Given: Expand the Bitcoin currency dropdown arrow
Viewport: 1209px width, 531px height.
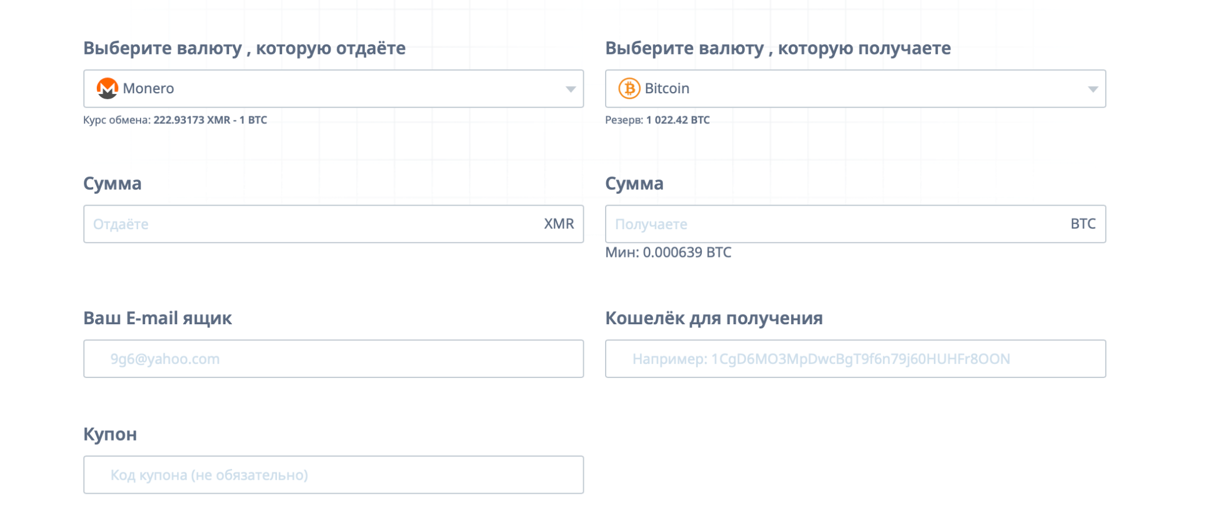Looking at the screenshot, I should pos(1093,89).
